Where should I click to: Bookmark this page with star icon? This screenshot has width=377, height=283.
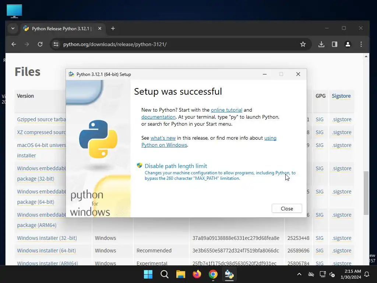[x=303, y=44]
